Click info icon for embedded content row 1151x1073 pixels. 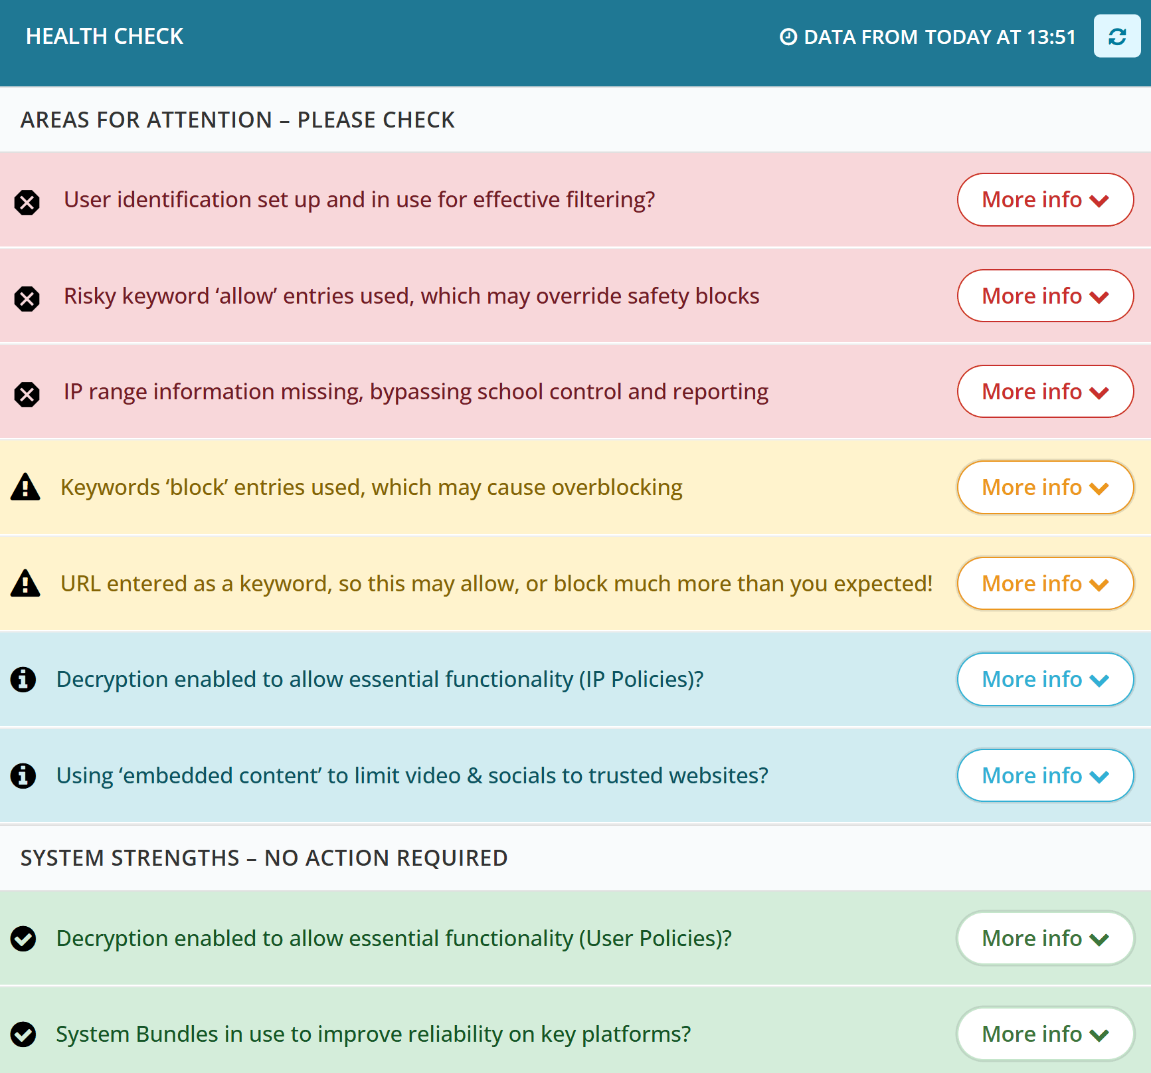[x=23, y=775]
